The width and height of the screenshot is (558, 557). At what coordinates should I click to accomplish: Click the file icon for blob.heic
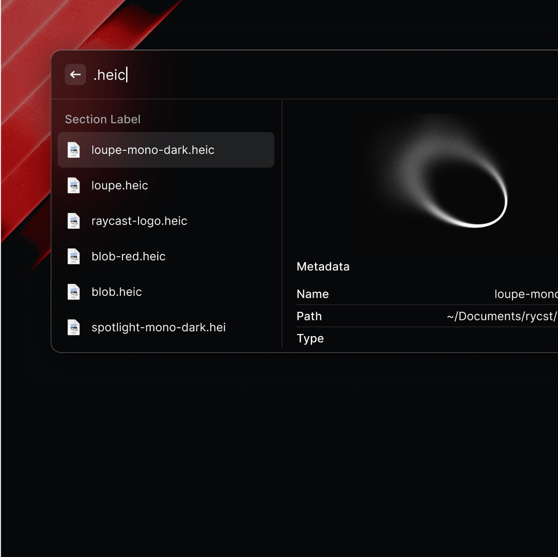click(x=73, y=292)
